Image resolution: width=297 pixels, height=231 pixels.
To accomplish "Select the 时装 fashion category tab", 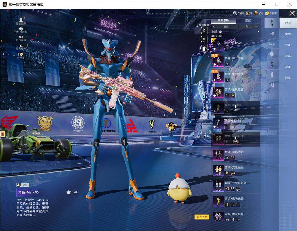I will coord(288,23).
